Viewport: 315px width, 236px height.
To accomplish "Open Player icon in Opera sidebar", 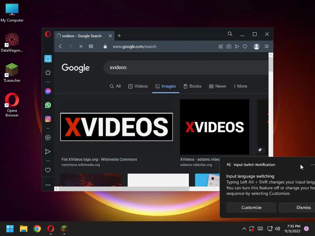I will 48,137.
